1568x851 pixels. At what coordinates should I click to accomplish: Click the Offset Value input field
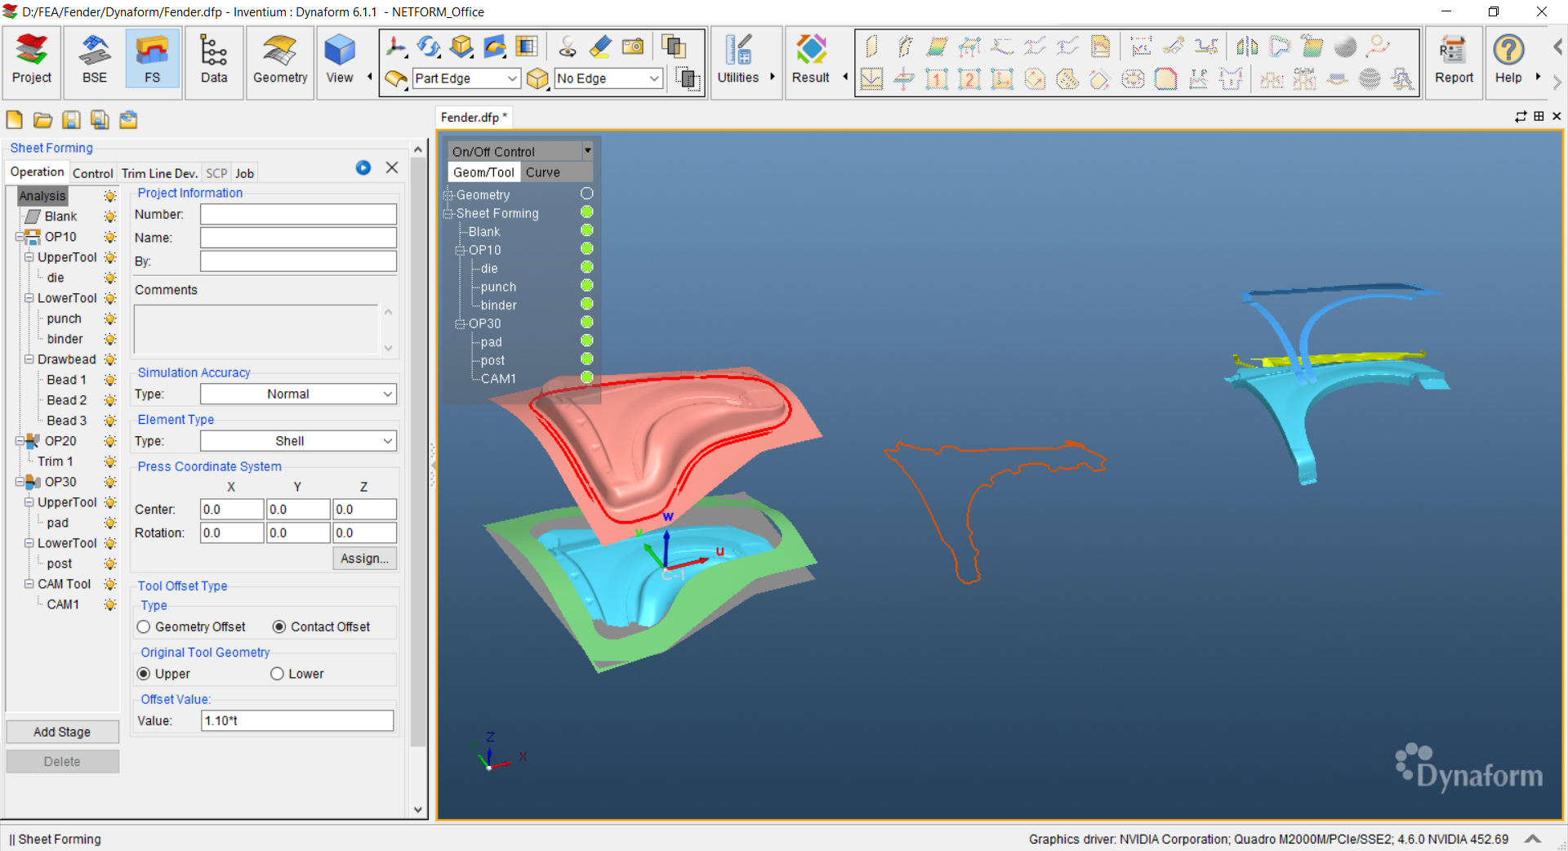click(297, 721)
